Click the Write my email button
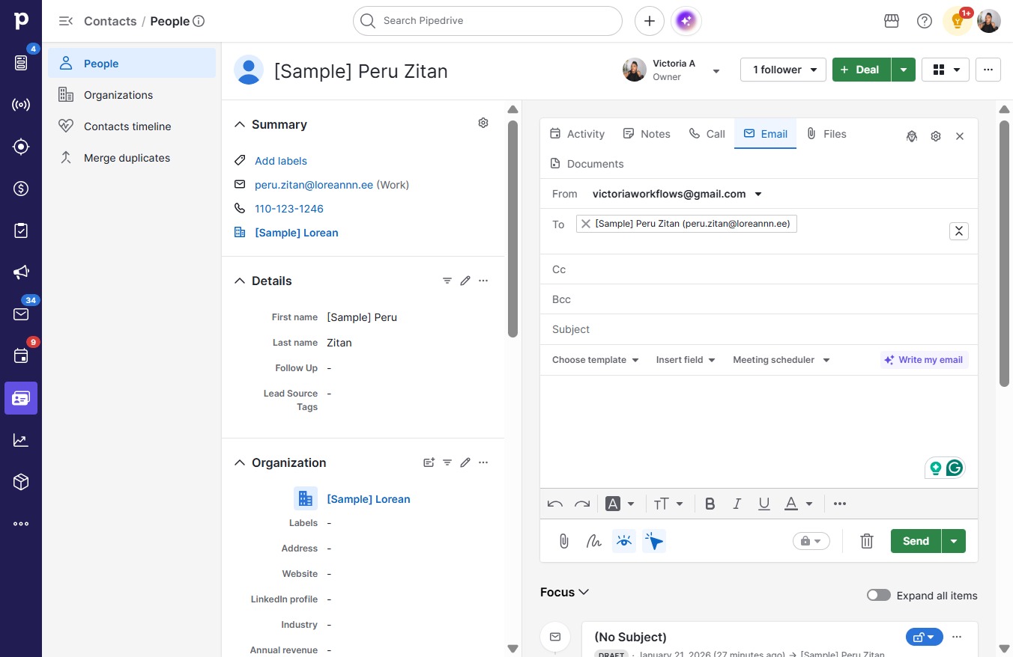1013x657 pixels. tap(924, 360)
